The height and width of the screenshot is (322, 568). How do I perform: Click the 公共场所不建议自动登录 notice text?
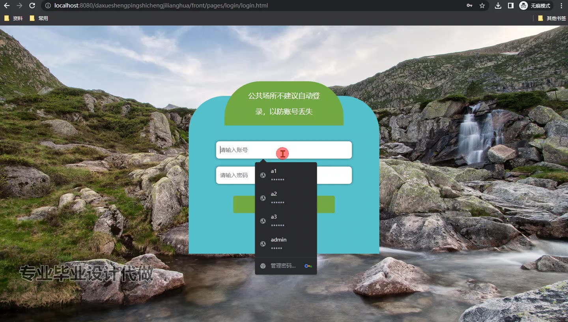coord(284,104)
